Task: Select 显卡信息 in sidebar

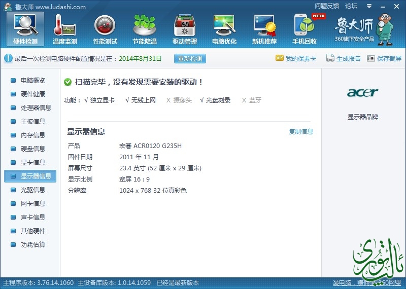Action: [32, 162]
